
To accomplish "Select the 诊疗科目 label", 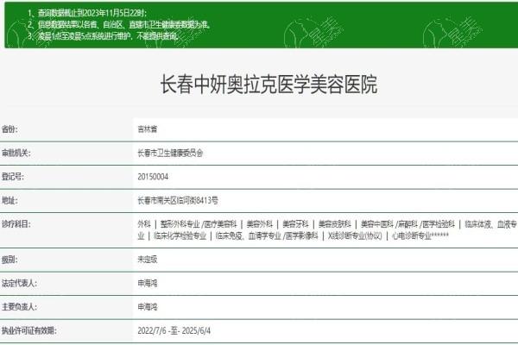I will coord(16,224).
